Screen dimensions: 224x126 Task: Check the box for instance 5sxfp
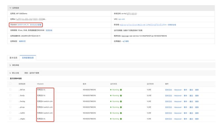(10, 95)
